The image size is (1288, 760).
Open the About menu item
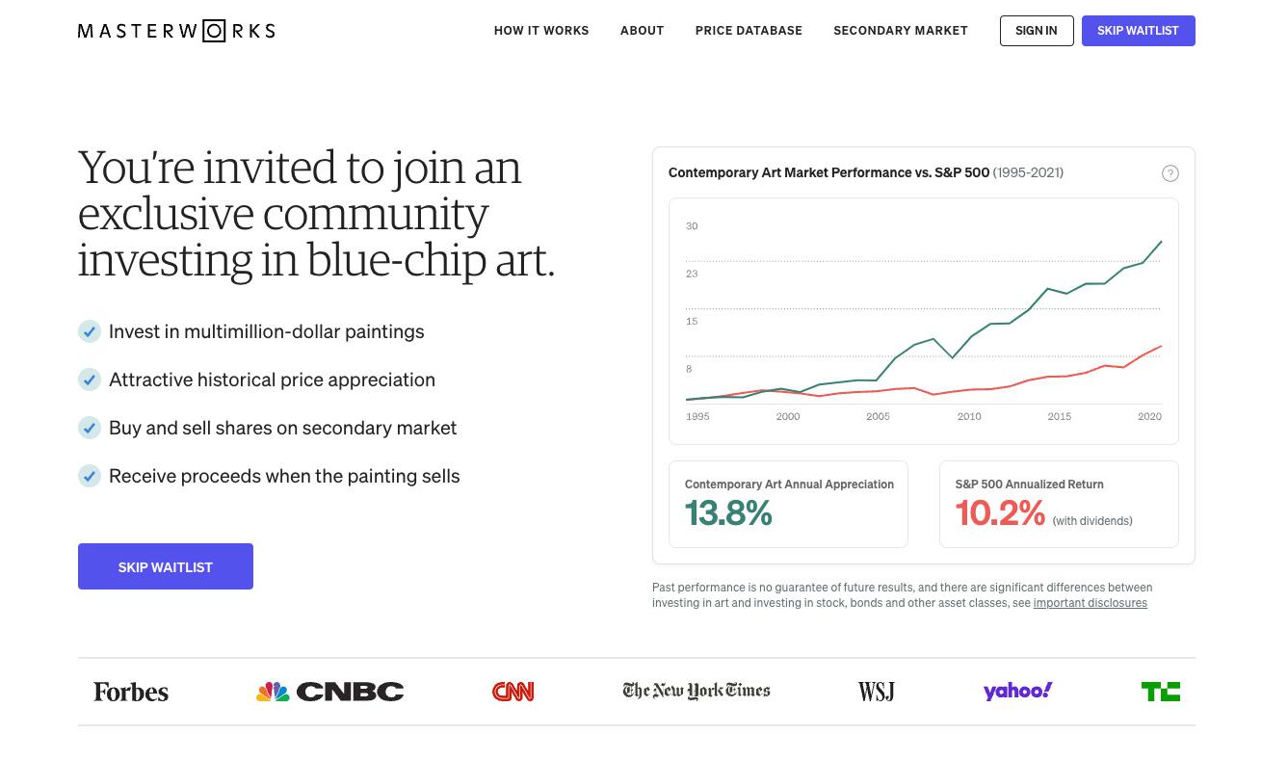pos(642,31)
